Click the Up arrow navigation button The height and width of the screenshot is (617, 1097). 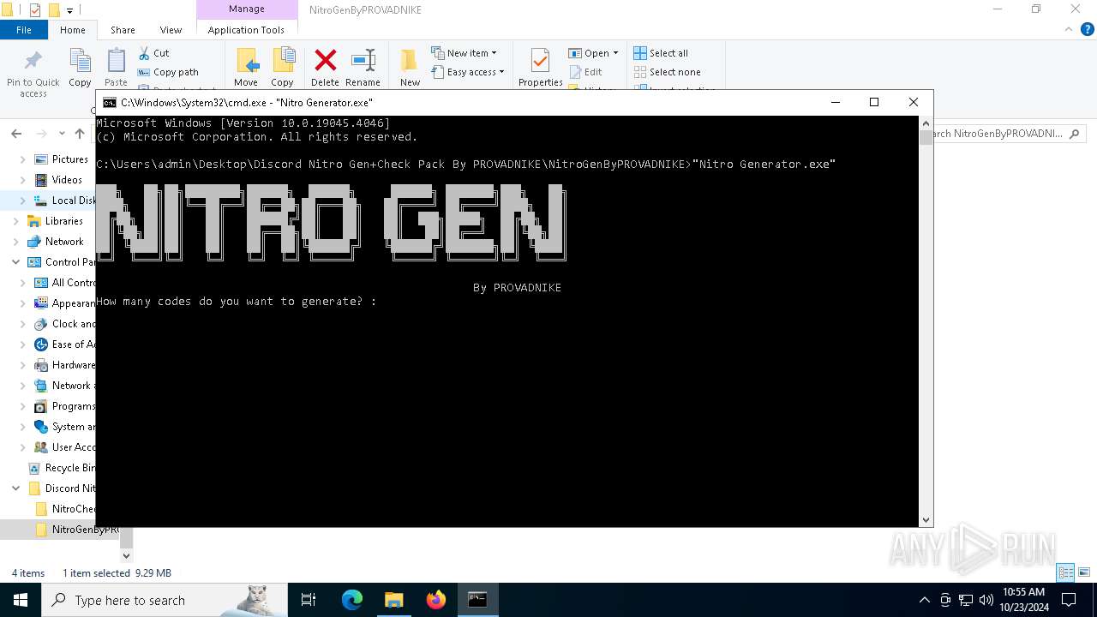click(x=80, y=134)
